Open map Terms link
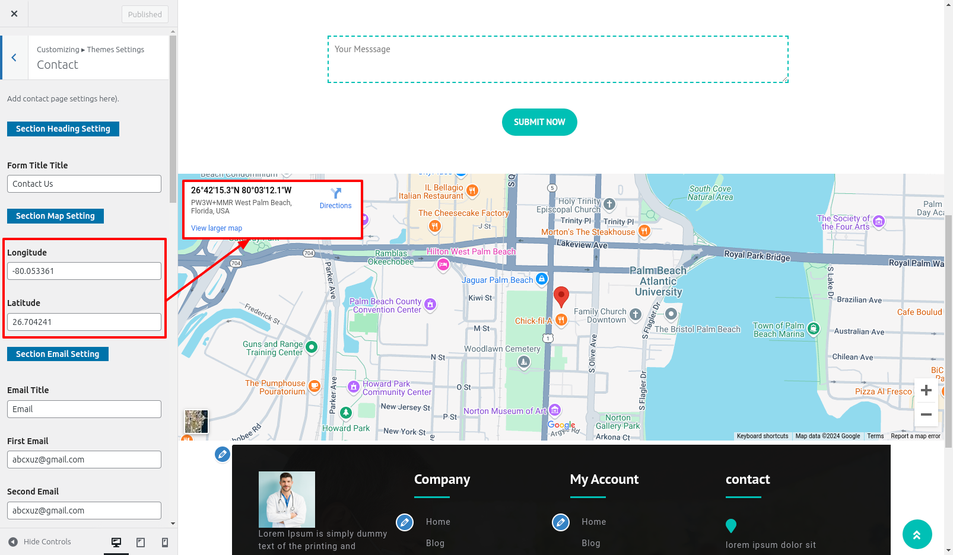Viewport: 953px width, 555px height. point(875,436)
